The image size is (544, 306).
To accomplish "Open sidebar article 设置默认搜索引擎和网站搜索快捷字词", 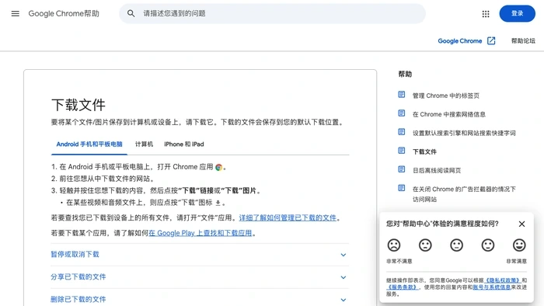I will click(464, 133).
